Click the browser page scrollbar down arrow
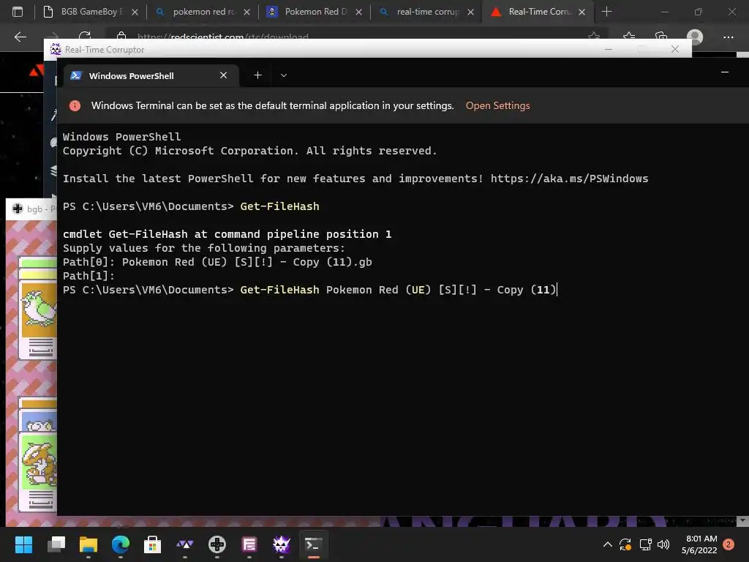The height and width of the screenshot is (562, 749). coord(742,520)
